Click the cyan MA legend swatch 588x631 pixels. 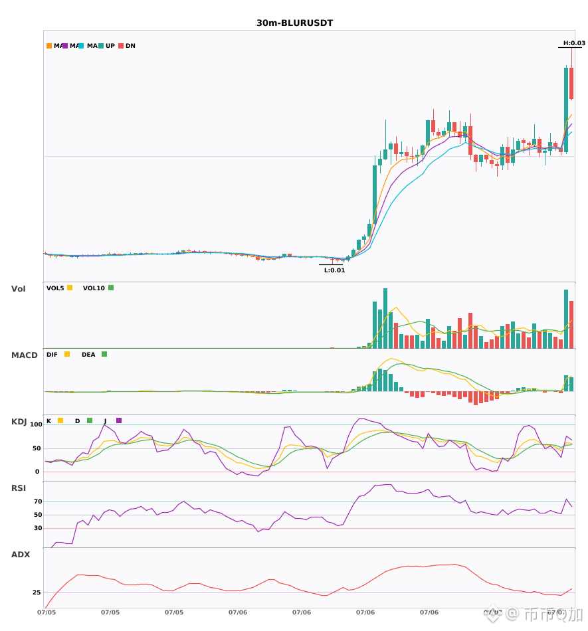(x=81, y=46)
